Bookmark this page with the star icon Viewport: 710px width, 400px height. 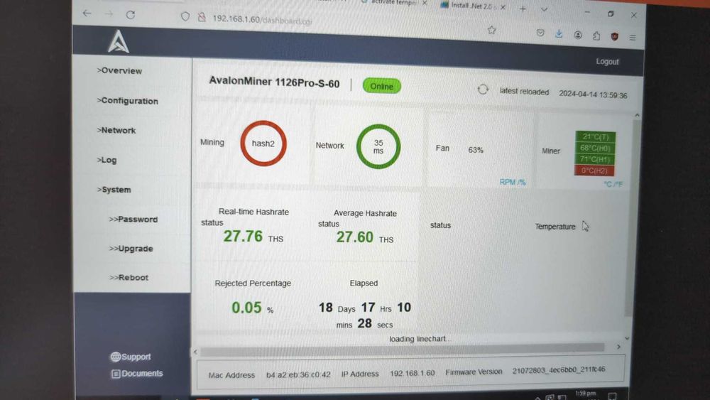tap(492, 30)
